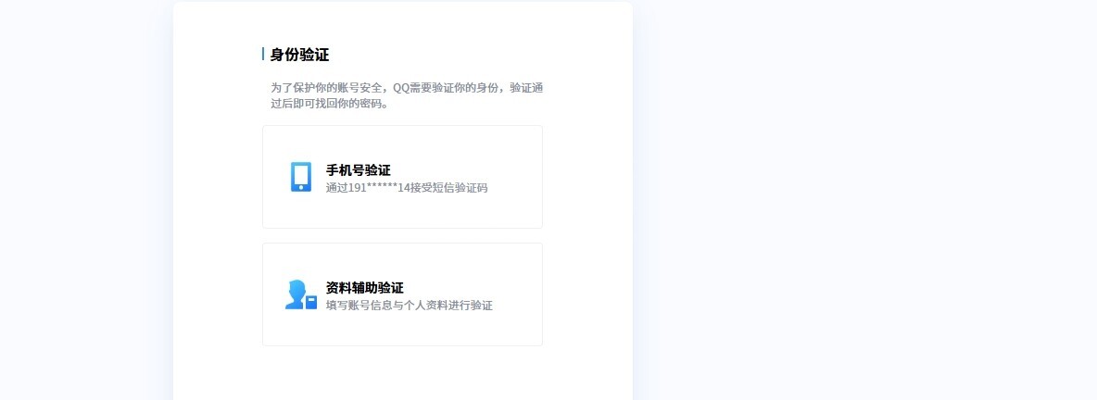
Task: Click the masked phone number 191******14
Action: 378,188
